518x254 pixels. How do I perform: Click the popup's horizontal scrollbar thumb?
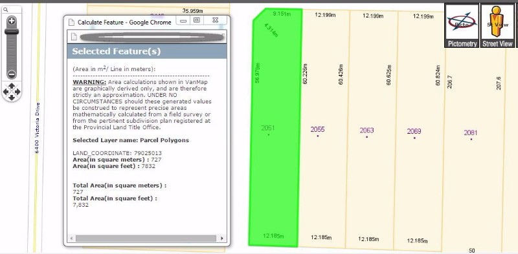[x=146, y=238]
